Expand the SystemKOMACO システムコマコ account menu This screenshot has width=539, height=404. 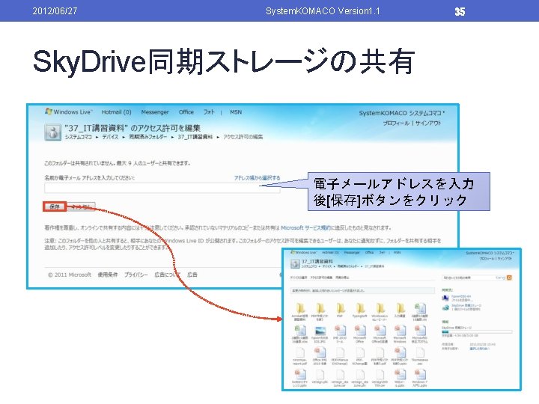coord(402,113)
